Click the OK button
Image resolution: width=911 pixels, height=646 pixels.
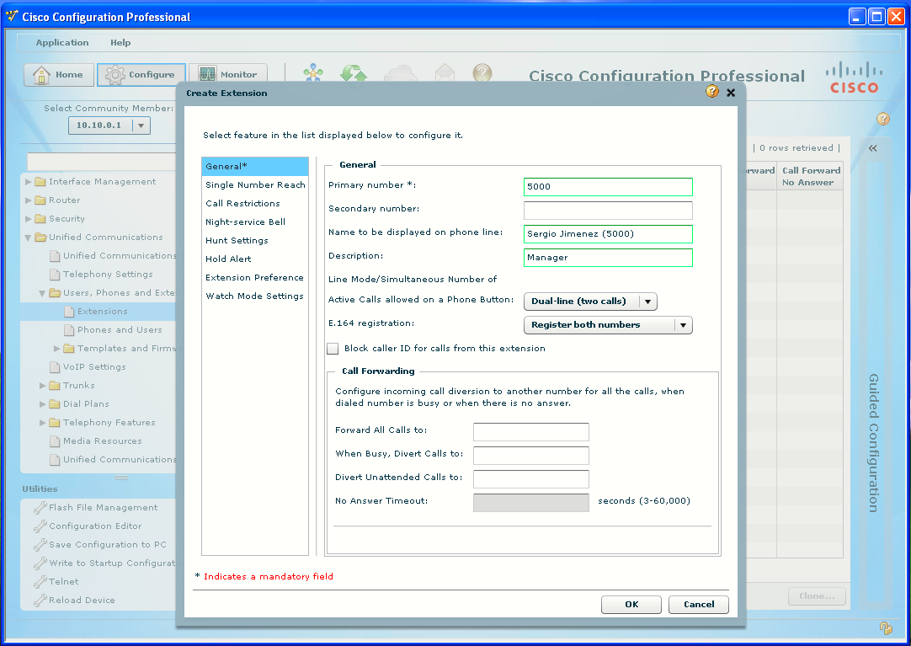click(631, 604)
